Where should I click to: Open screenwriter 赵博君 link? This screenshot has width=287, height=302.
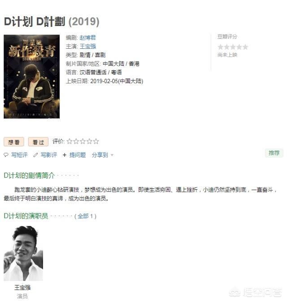point(87,38)
